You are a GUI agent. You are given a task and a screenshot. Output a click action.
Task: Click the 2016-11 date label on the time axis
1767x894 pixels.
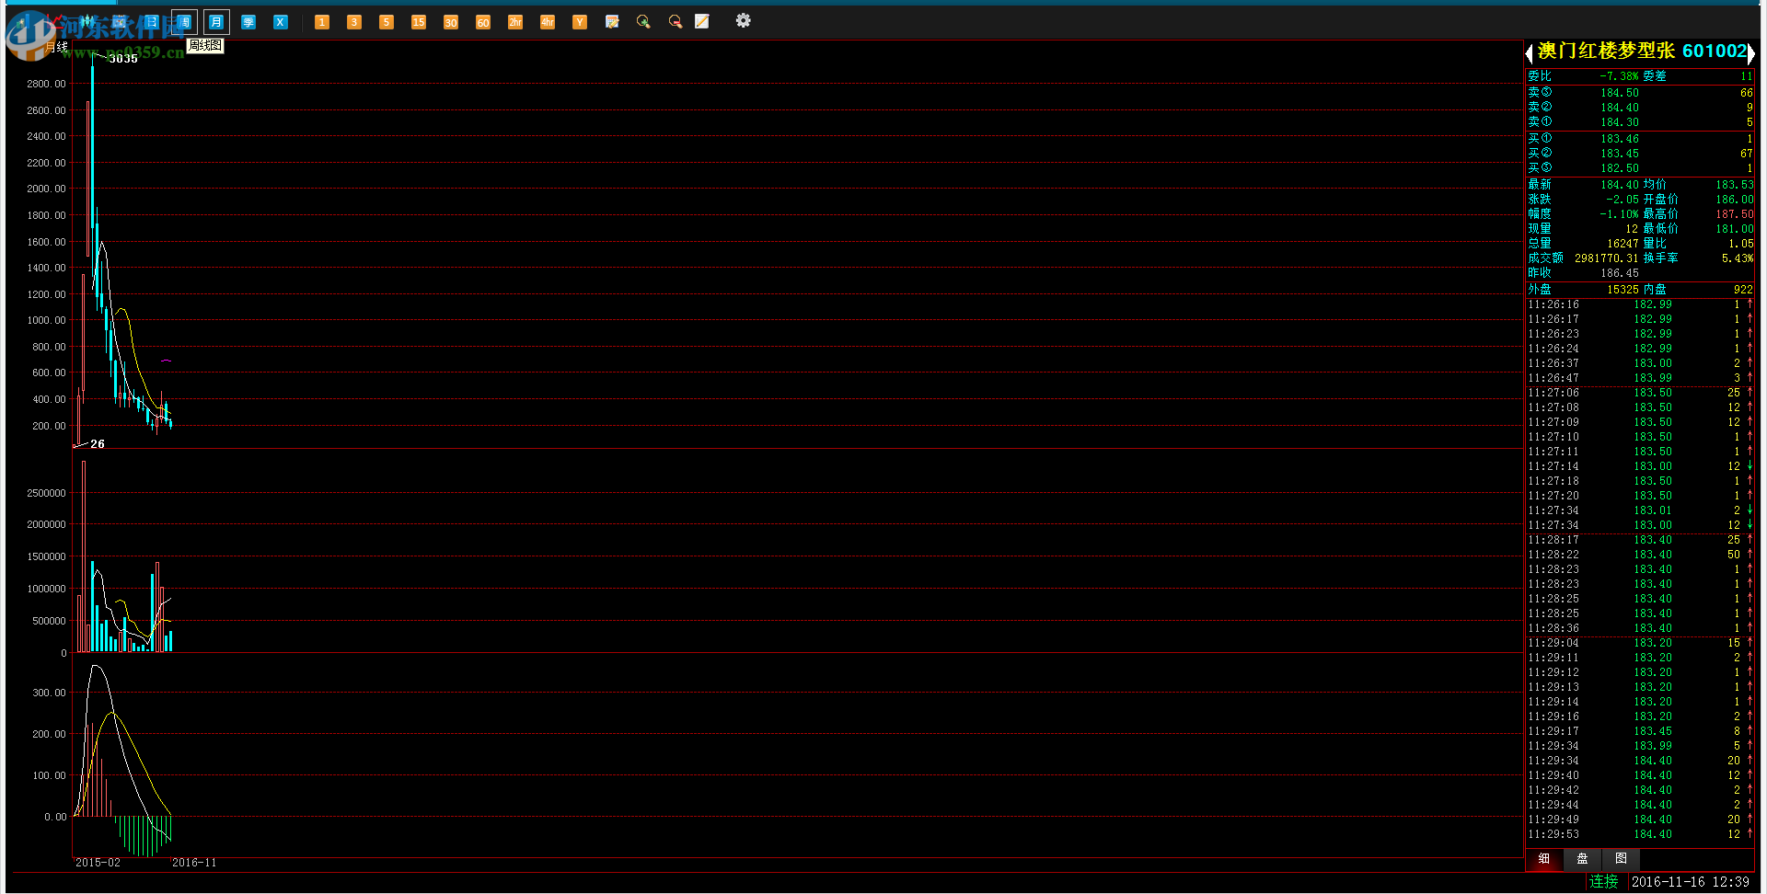tap(194, 863)
